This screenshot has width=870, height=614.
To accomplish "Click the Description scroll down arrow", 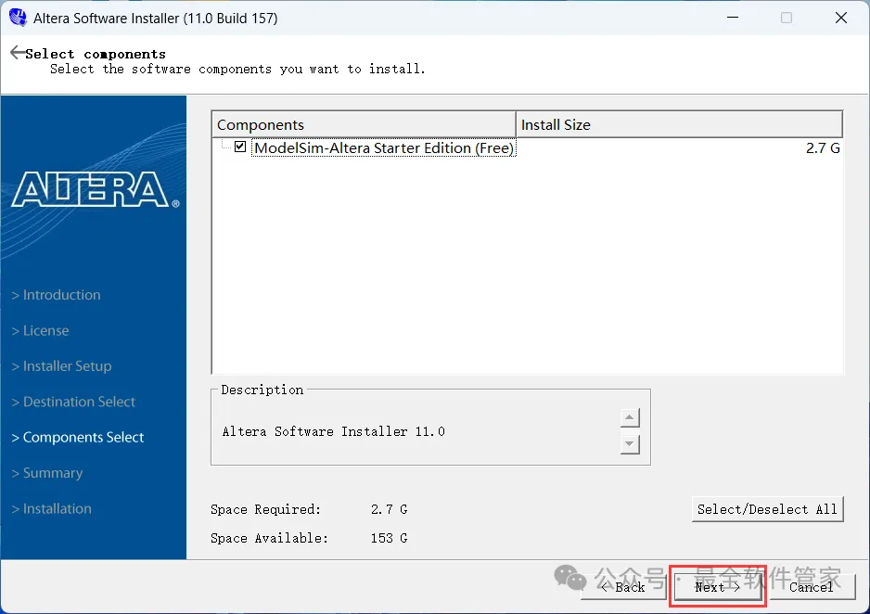I will [629, 443].
